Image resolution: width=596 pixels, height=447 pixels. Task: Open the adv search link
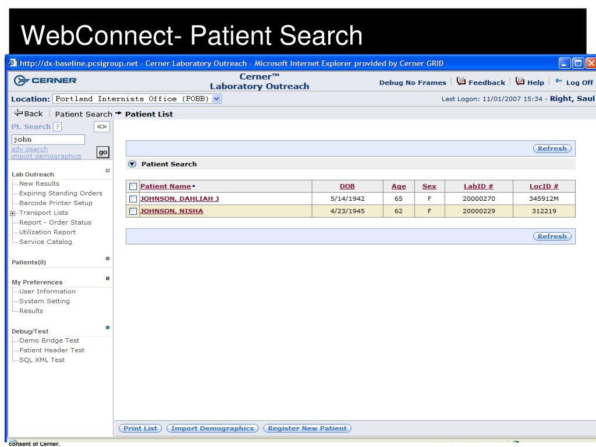pos(29,149)
